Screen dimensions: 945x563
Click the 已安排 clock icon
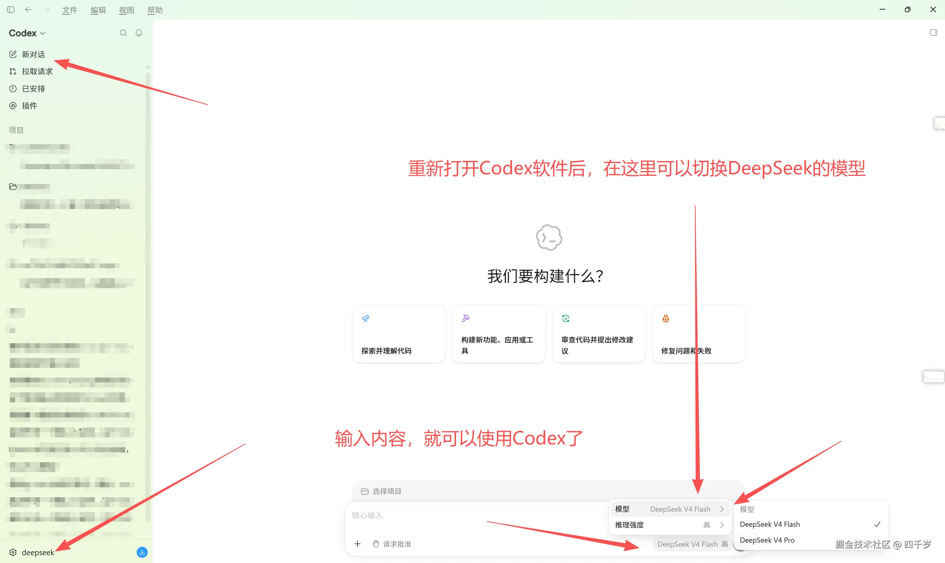13,89
